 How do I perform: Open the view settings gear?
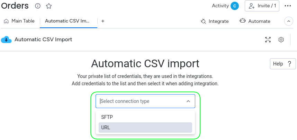tap(281, 40)
